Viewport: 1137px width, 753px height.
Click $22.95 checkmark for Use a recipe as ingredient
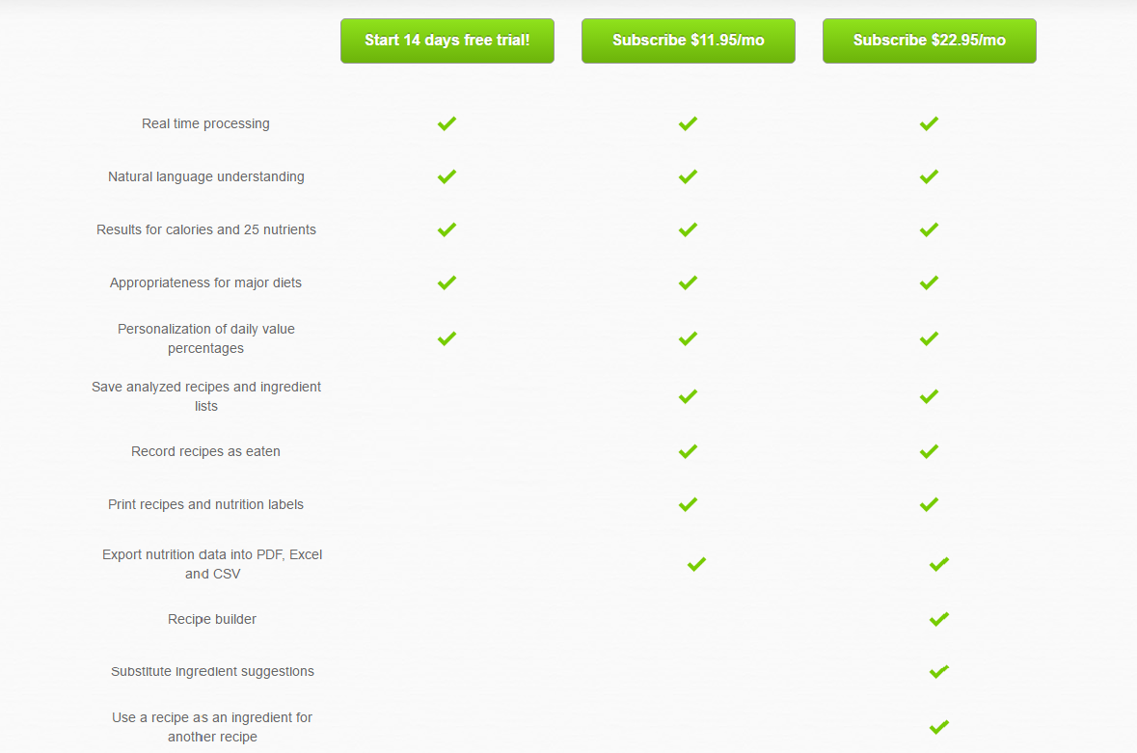click(939, 727)
